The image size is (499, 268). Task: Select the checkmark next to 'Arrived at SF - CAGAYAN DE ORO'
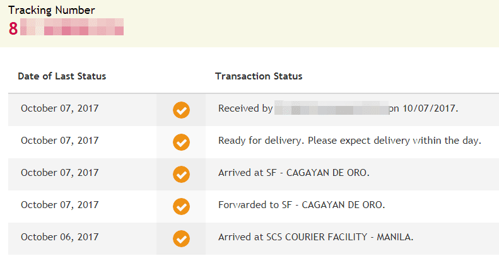pyautogui.click(x=181, y=174)
